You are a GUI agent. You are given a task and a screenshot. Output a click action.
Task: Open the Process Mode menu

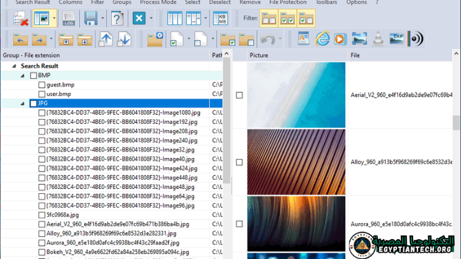[x=158, y=2]
